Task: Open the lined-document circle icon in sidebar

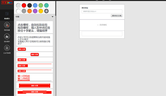Action: coord(7,48)
